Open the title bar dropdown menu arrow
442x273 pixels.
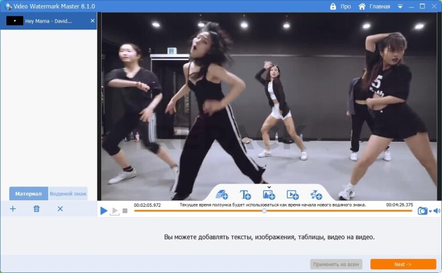tap(400, 6)
